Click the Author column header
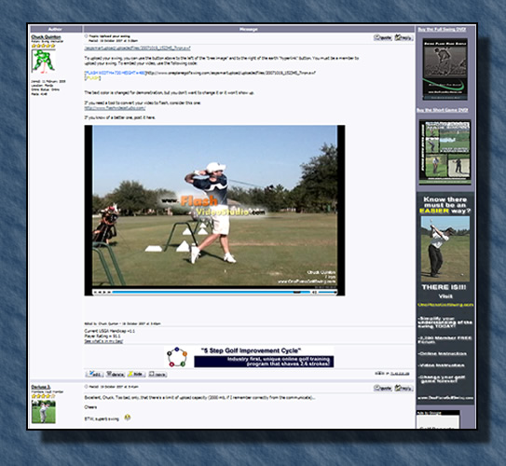This screenshot has width=506, height=466. click(x=56, y=29)
